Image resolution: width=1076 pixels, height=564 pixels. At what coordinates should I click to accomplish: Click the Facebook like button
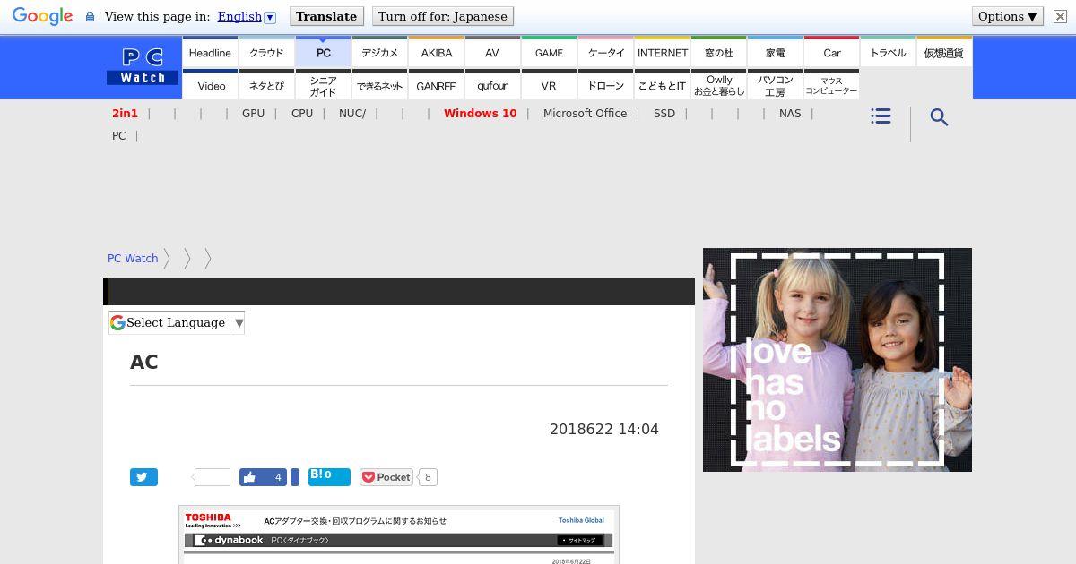(x=263, y=477)
